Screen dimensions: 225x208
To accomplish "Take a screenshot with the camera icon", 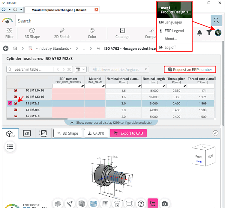I will (x=165, y=204).
